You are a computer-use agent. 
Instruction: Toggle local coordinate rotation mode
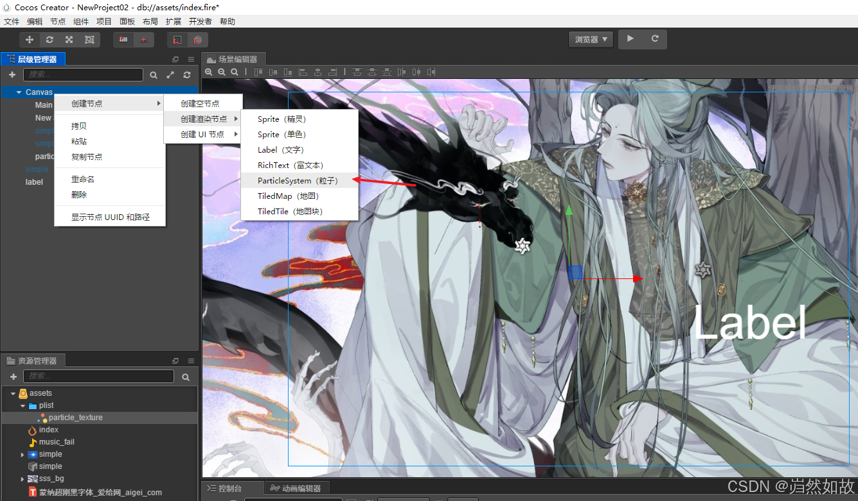[177, 40]
